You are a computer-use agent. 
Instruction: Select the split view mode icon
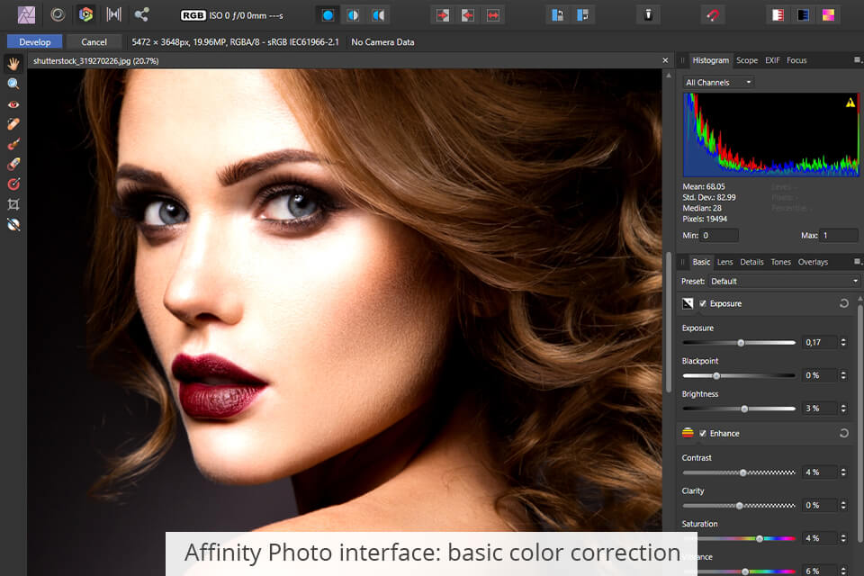pyautogui.click(x=353, y=15)
